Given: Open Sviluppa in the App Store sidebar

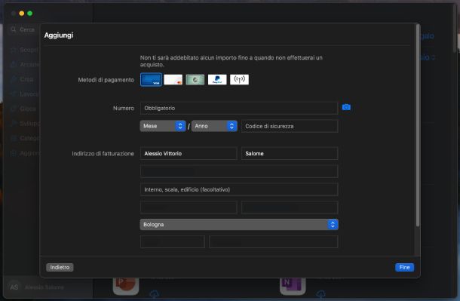Looking at the screenshot, I should tap(25, 123).
